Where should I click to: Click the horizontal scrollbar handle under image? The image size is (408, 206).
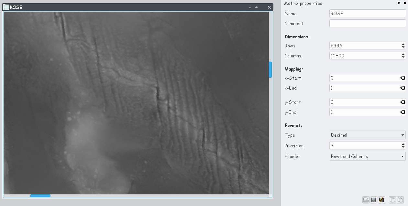[x=40, y=196]
